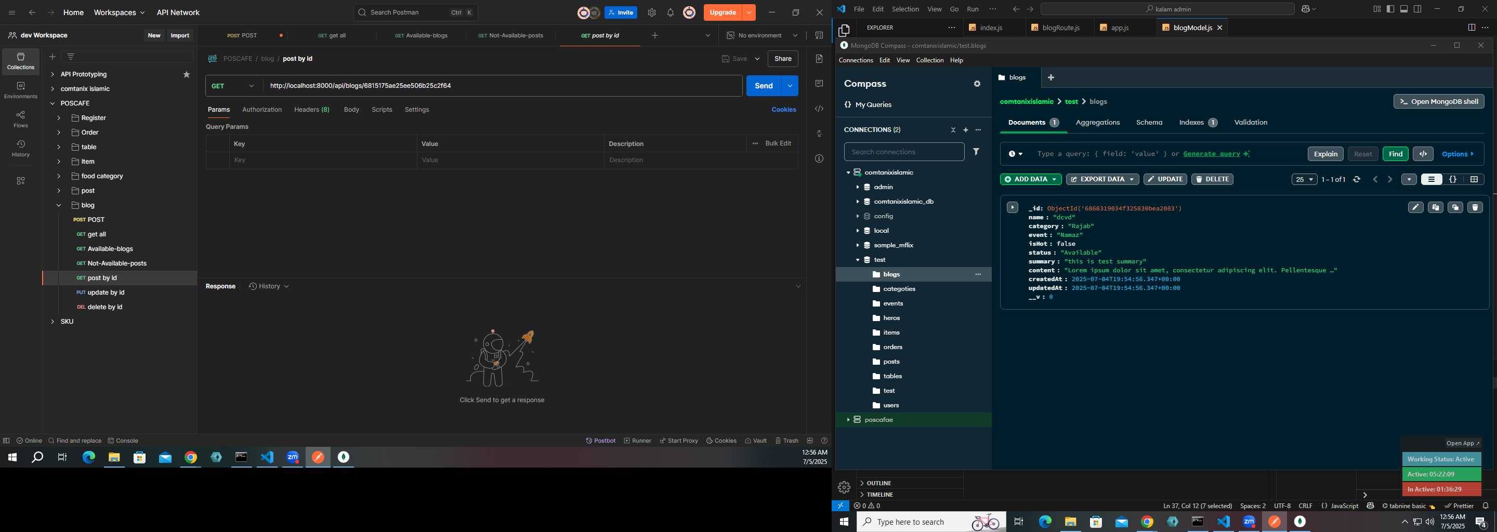Add new collection with plus icon
This screenshot has width=1497, height=532.
click(52, 57)
